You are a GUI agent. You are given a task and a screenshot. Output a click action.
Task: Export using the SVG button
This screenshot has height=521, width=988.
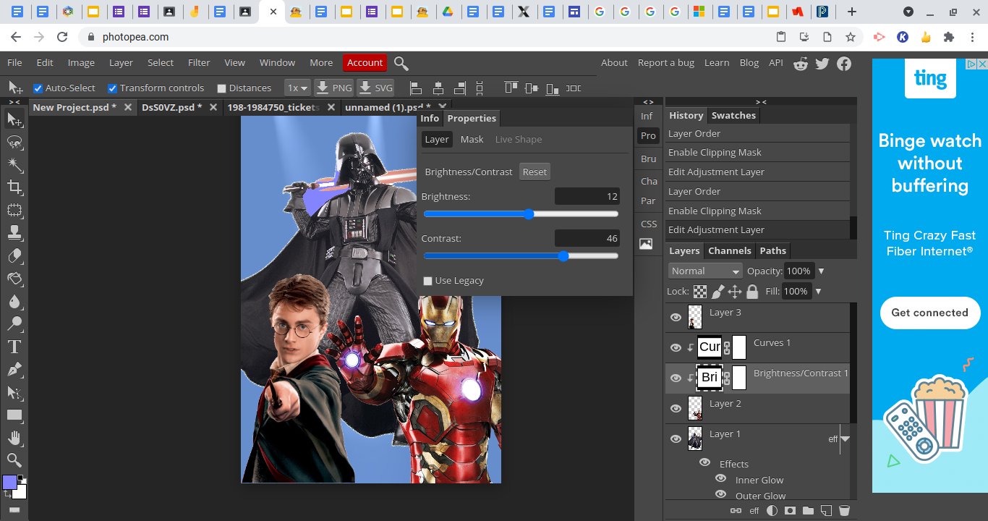pos(376,88)
